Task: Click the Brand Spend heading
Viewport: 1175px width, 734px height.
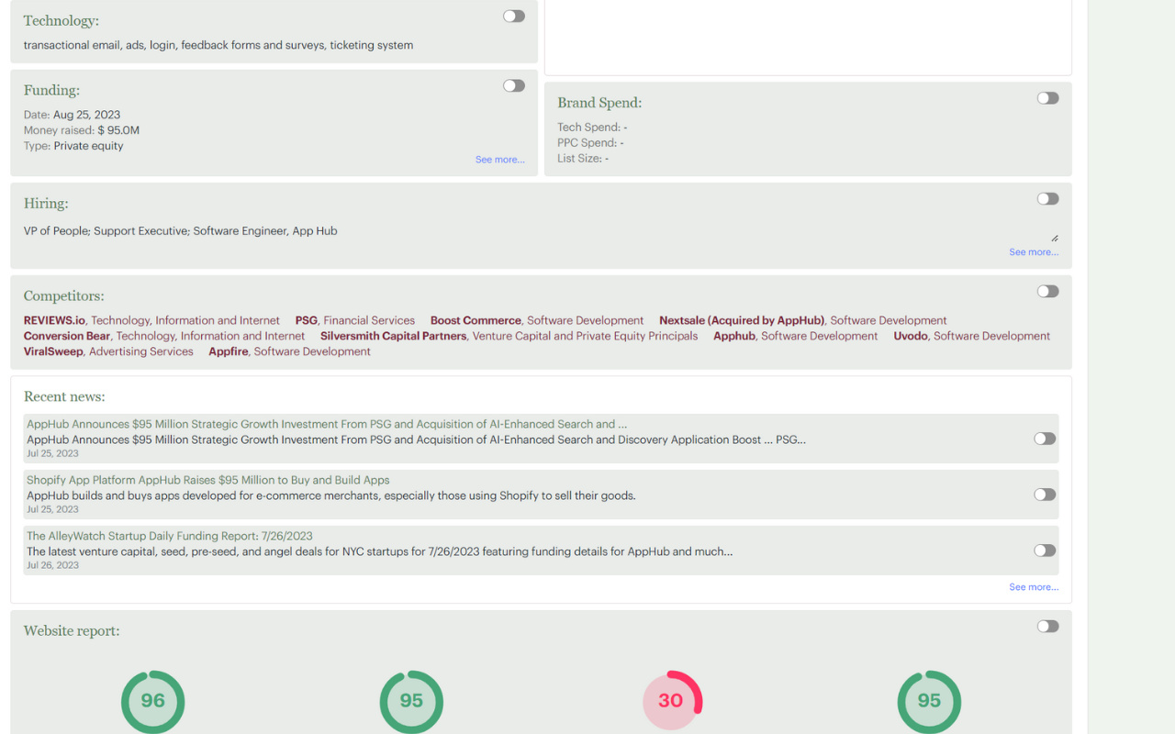Action: click(x=599, y=103)
